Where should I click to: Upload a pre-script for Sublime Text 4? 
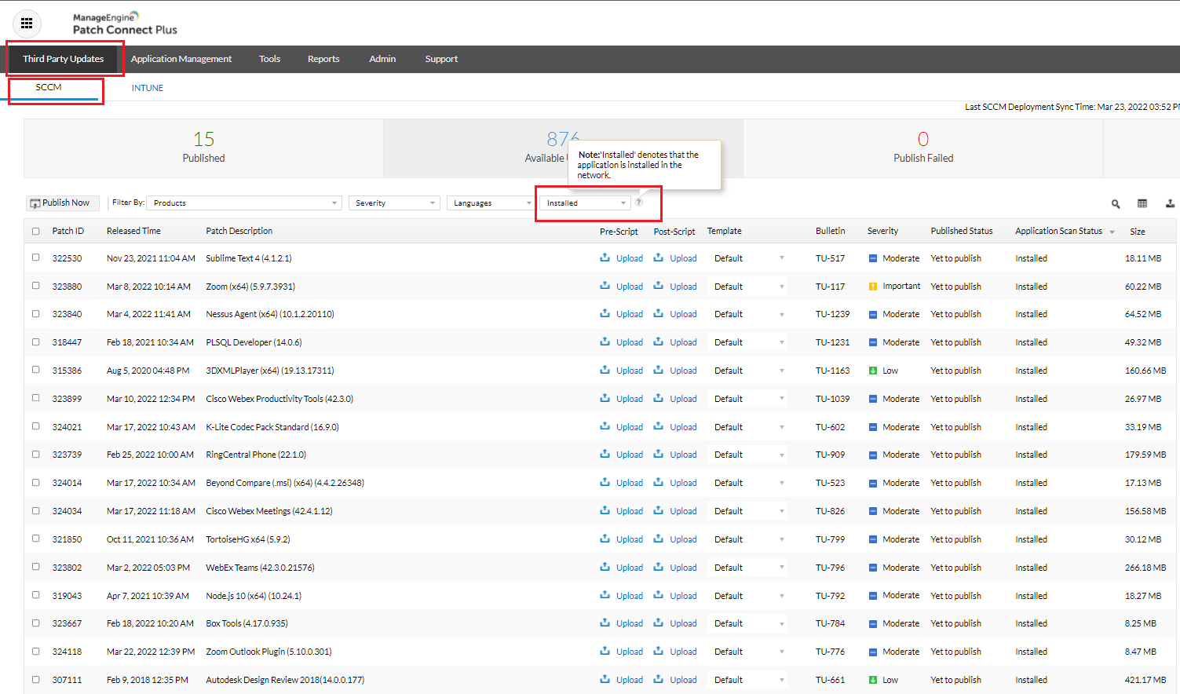click(x=622, y=258)
